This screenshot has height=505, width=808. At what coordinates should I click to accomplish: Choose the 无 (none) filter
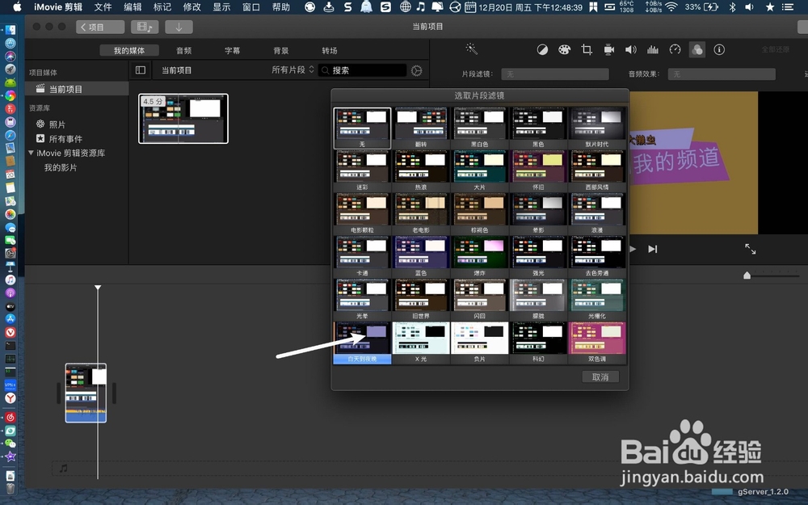tap(362, 128)
